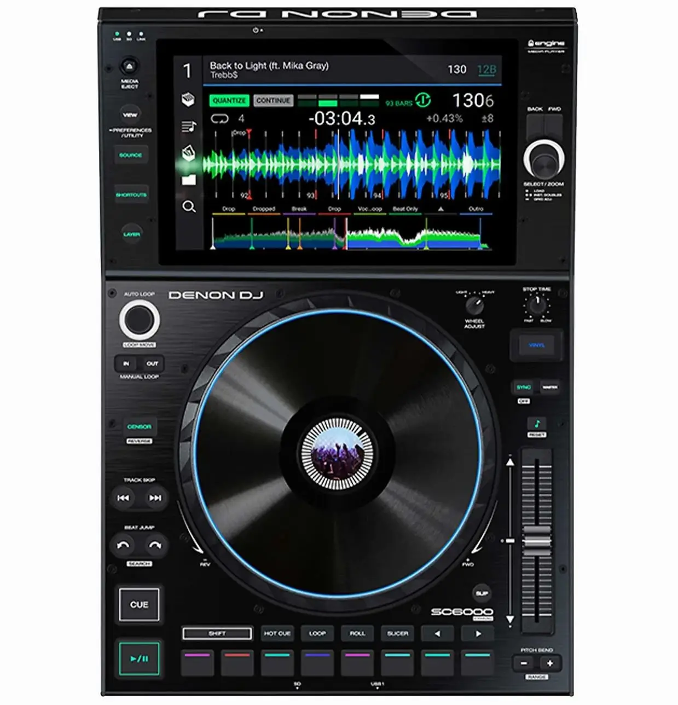This screenshot has height=705, width=678.
Task: Tap power icon above the display
Action: [256, 31]
